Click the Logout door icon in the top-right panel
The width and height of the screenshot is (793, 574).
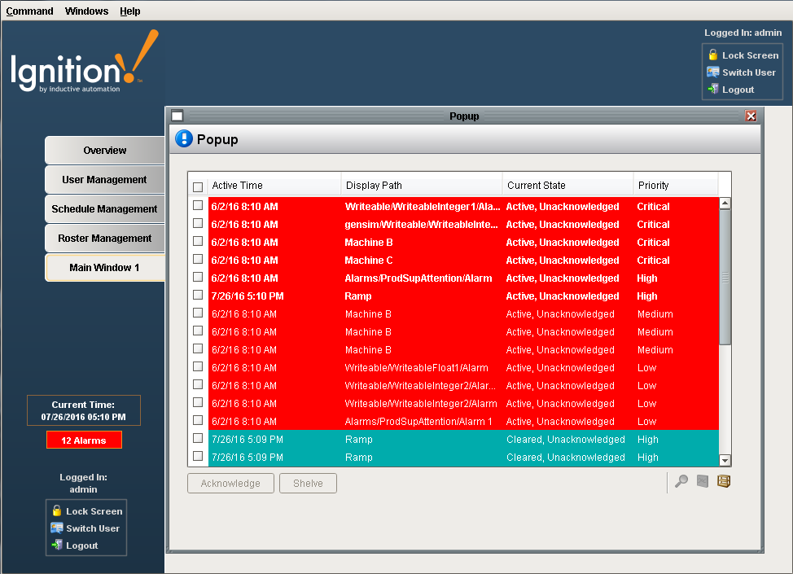(713, 90)
